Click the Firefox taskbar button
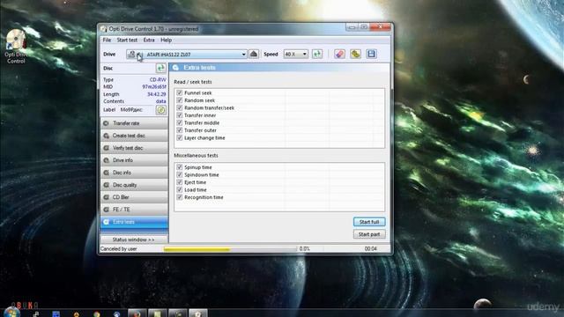This screenshot has height=317, width=564. (x=137, y=313)
